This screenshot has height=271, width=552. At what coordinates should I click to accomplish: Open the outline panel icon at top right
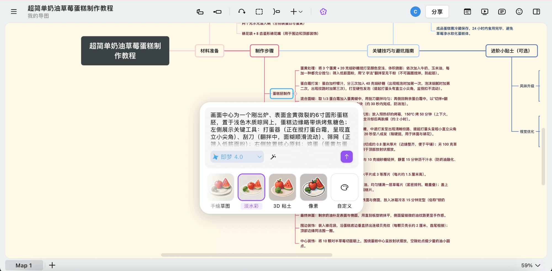click(x=467, y=12)
